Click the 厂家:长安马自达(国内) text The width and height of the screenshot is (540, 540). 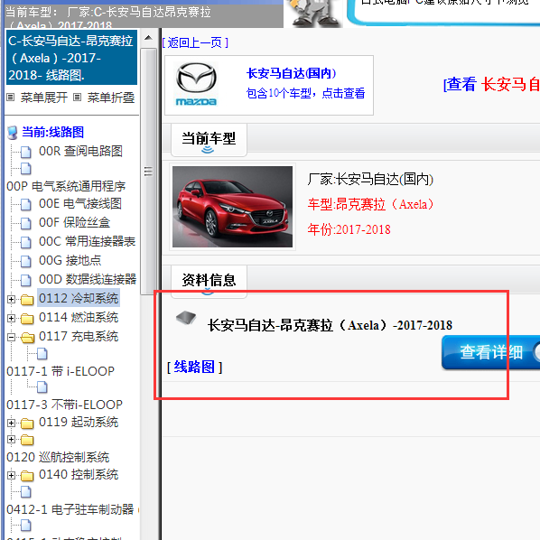[x=370, y=180]
